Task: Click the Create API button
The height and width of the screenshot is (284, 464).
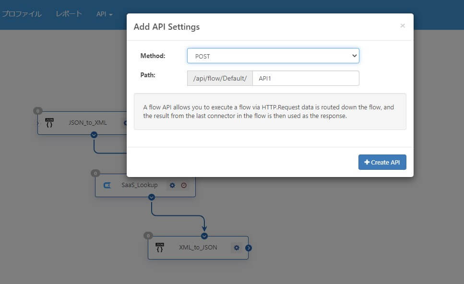Action: [382, 162]
